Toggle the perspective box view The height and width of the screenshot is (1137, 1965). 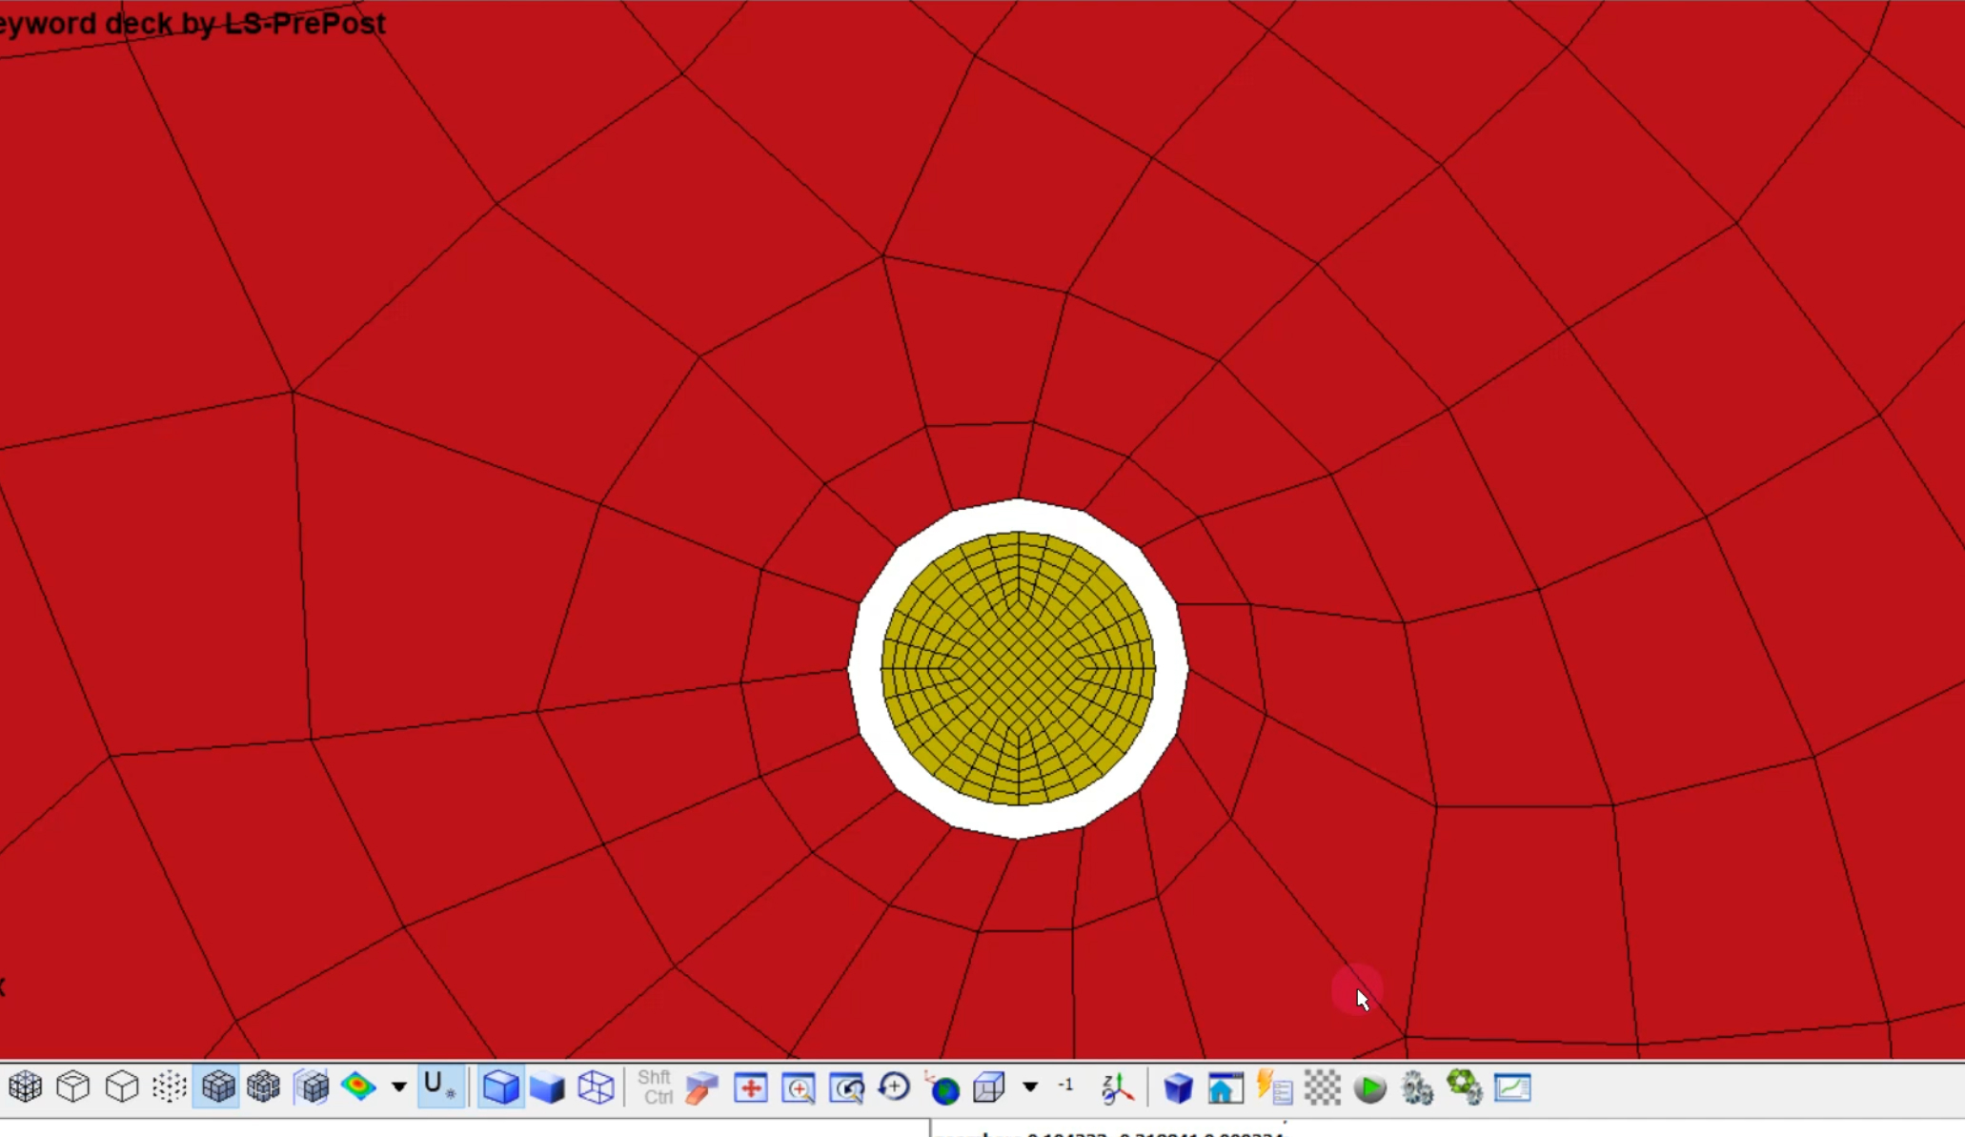click(989, 1087)
